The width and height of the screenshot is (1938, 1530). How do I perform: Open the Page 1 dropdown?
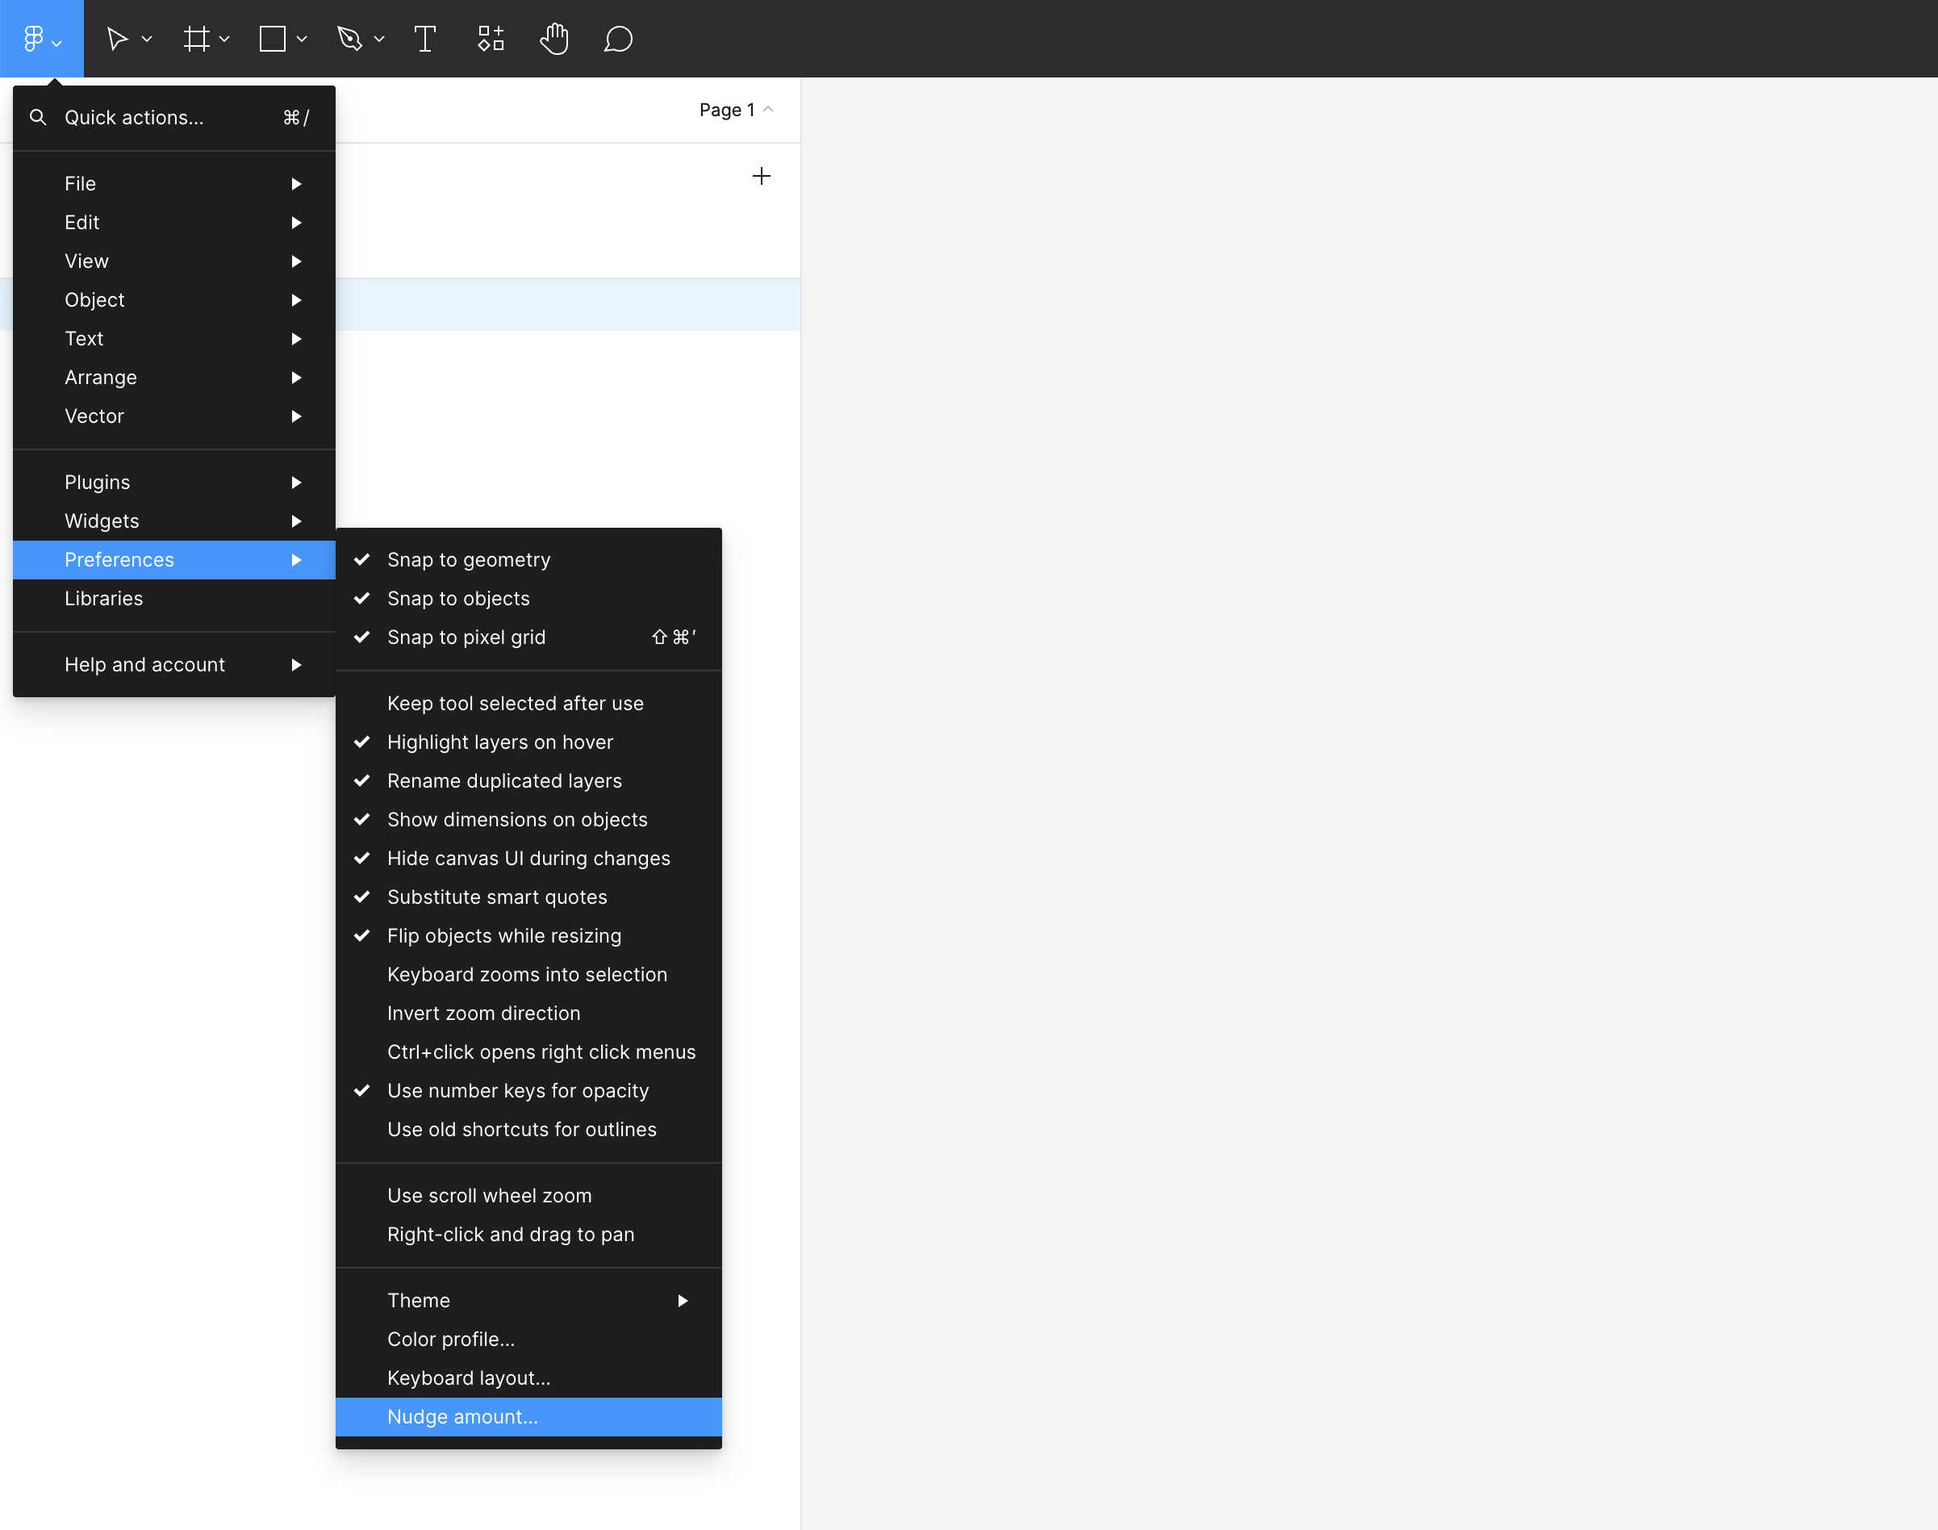734,109
